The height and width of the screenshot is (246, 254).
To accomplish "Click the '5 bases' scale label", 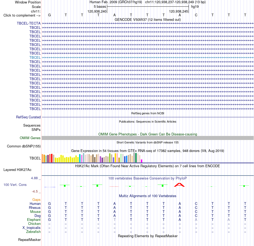I will pyautogui.click(x=100, y=7).
